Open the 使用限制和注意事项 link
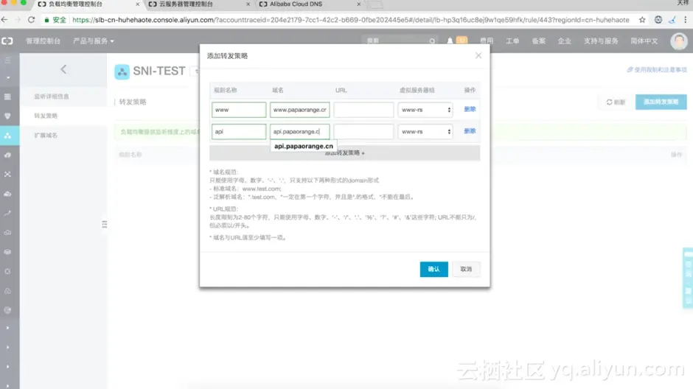This screenshot has width=693, height=389. pos(657,70)
